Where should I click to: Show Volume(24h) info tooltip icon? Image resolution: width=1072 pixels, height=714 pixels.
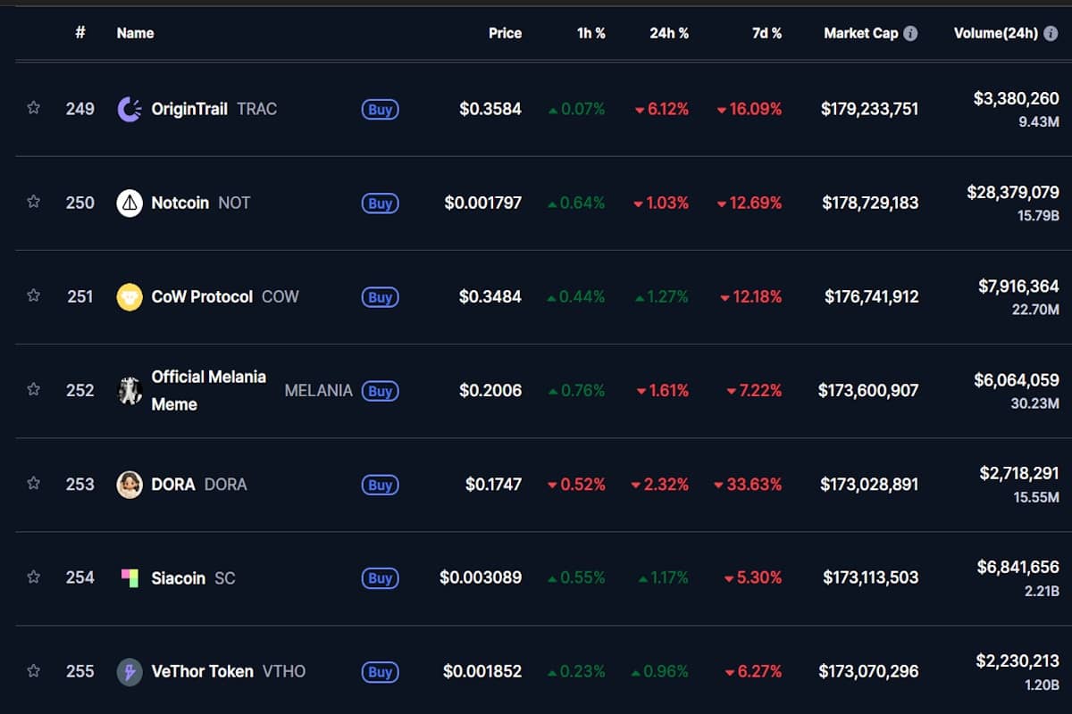pyautogui.click(x=1051, y=33)
